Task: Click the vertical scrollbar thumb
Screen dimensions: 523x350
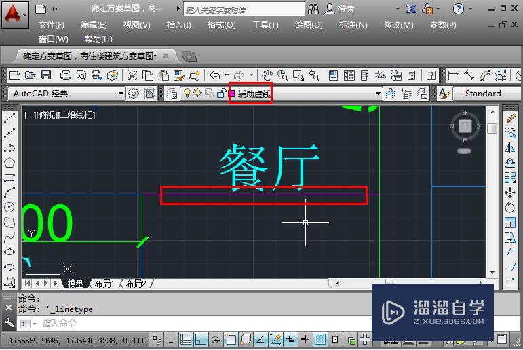Action: tap(492, 128)
